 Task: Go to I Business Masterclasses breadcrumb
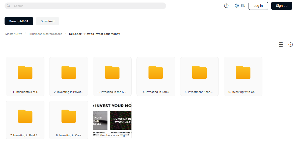coord(45,34)
